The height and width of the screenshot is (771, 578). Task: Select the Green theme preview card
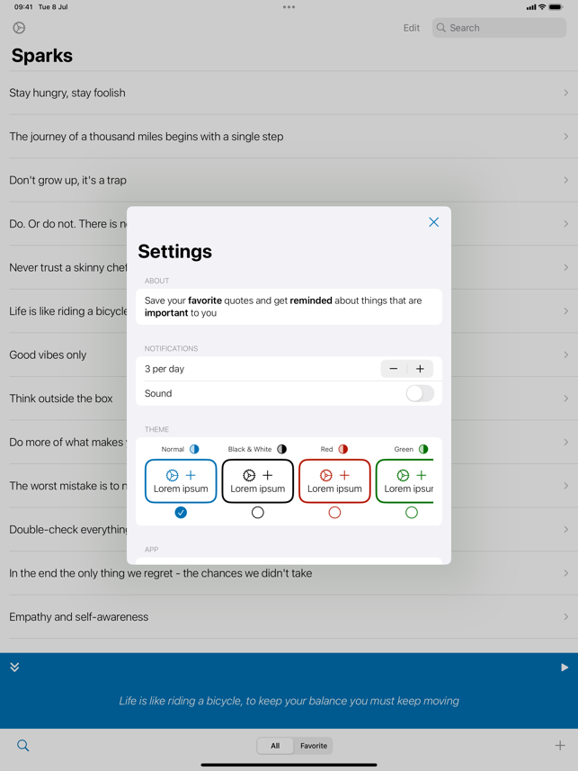pos(405,481)
